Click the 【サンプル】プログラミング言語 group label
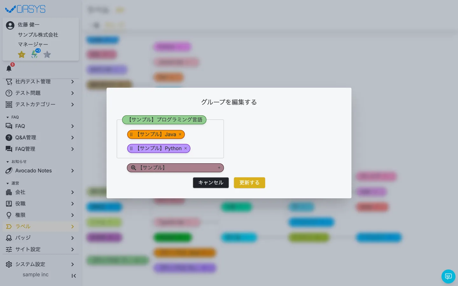This screenshot has height=286, width=458. pyautogui.click(x=164, y=120)
